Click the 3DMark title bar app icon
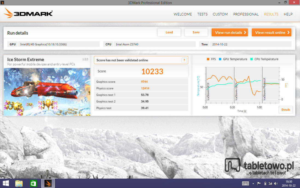The width and height of the screenshot is (300, 188). click(2, 2)
